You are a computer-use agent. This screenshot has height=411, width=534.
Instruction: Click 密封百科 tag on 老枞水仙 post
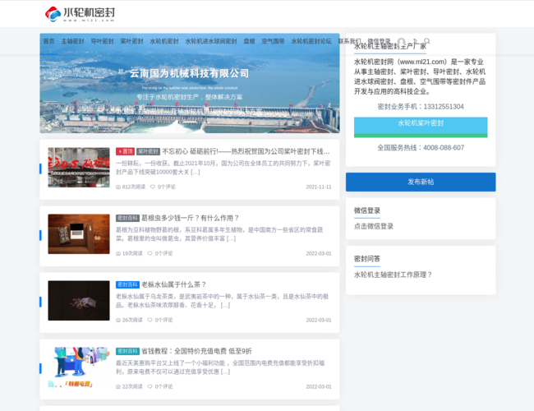pos(127,284)
